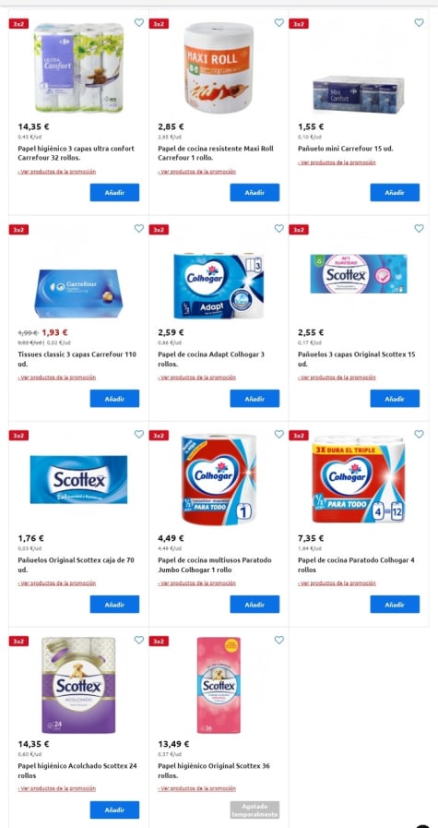Favorite the Ultra Confort toilet paper heart
Viewport: 438px width, 828px height.
[x=139, y=23]
